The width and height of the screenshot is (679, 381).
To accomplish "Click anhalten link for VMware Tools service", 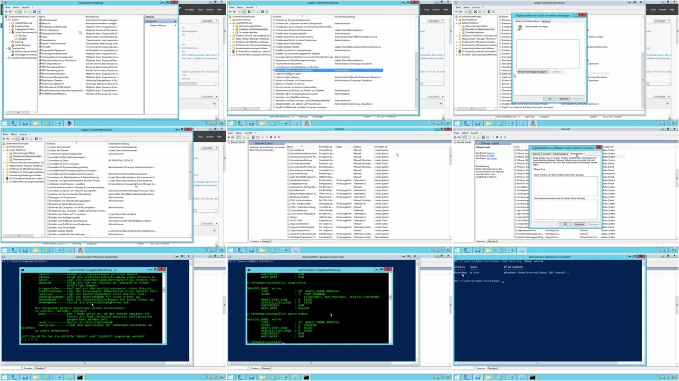I will point(490,156).
